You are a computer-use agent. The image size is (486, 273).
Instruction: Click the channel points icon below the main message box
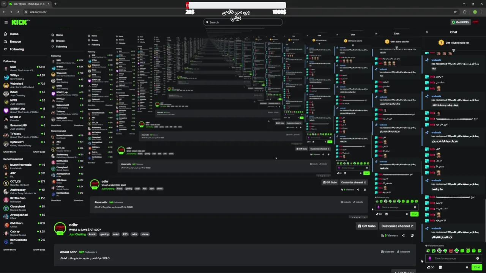(431, 267)
